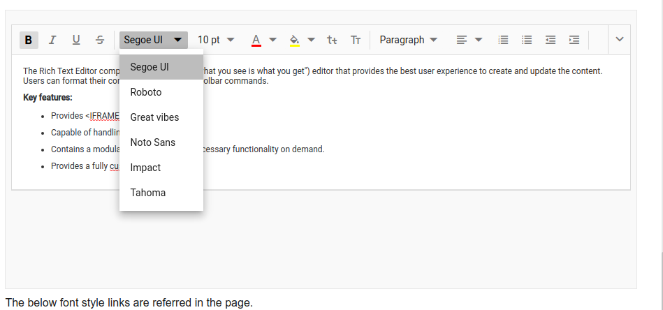Screen dimensions: 663x310
Task: Open background color picker dropdown arrow
Action: [x=312, y=40]
